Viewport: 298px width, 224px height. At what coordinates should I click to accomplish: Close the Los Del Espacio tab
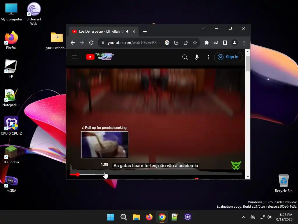134,32
